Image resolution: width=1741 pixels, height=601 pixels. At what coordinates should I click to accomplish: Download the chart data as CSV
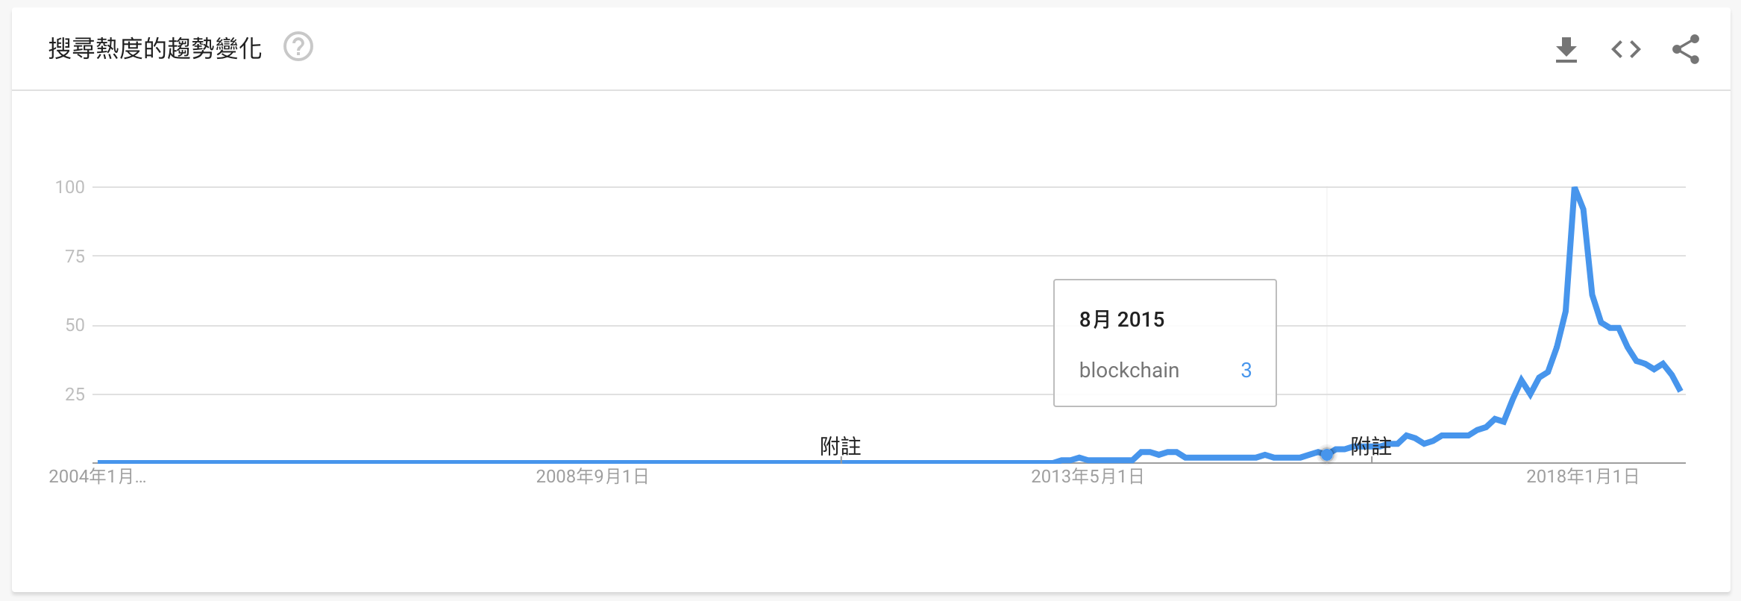[x=1566, y=50]
